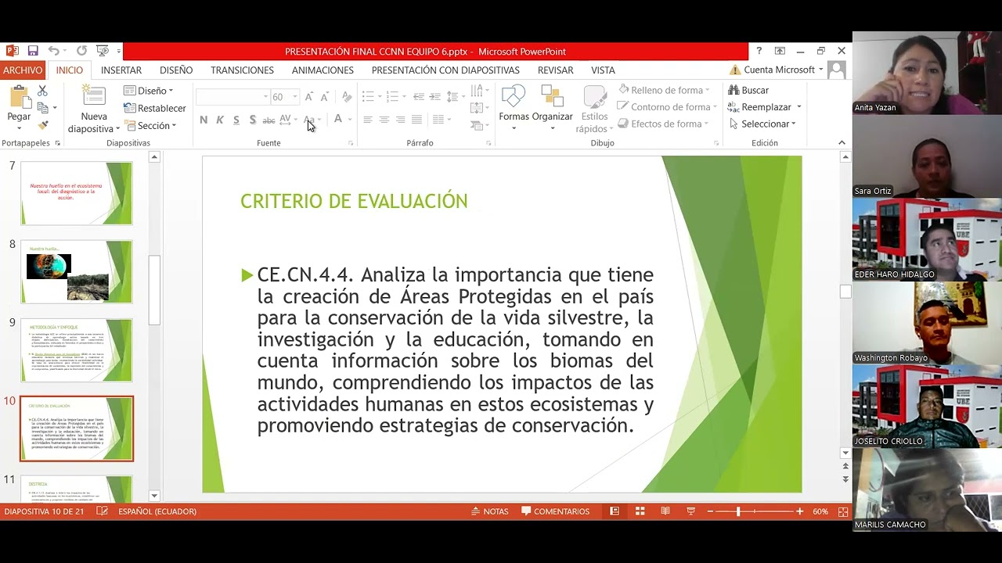Open the font name combo box

232,97
